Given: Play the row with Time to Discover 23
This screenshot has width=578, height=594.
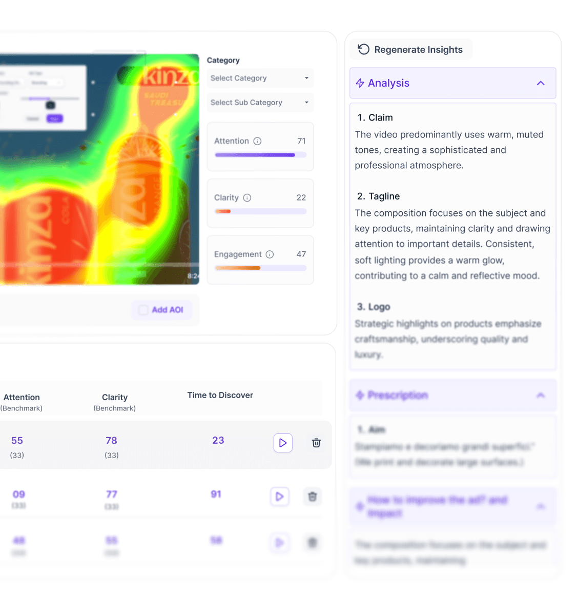Looking at the screenshot, I should (x=283, y=443).
